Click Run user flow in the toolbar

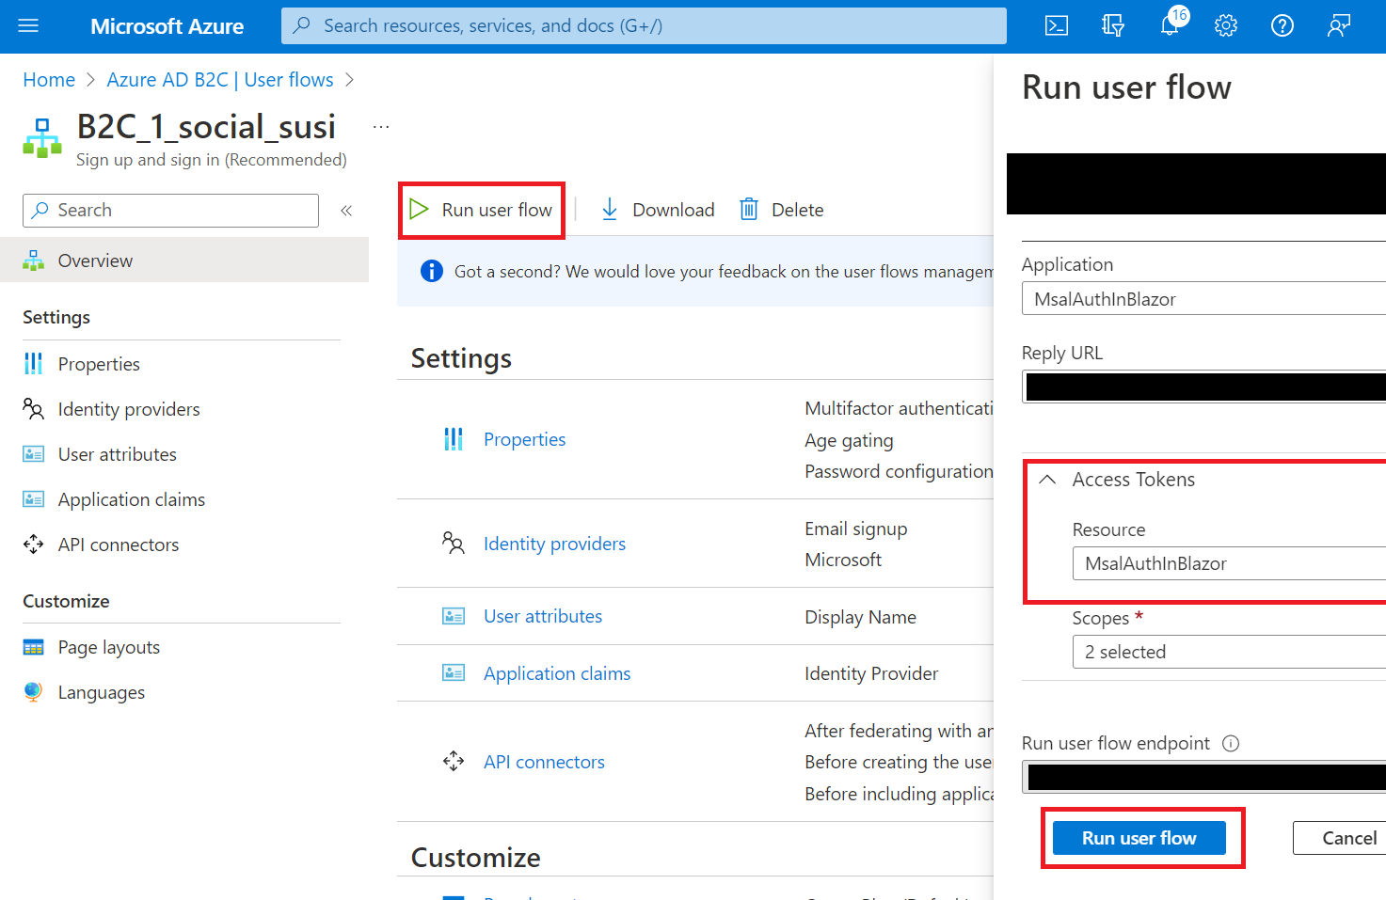click(x=482, y=210)
